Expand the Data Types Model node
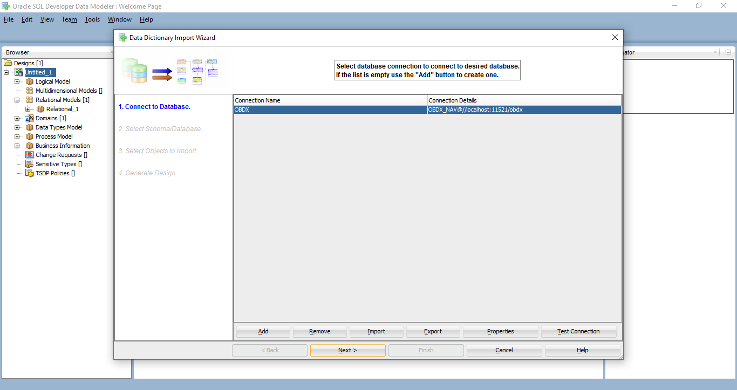 [17, 127]
